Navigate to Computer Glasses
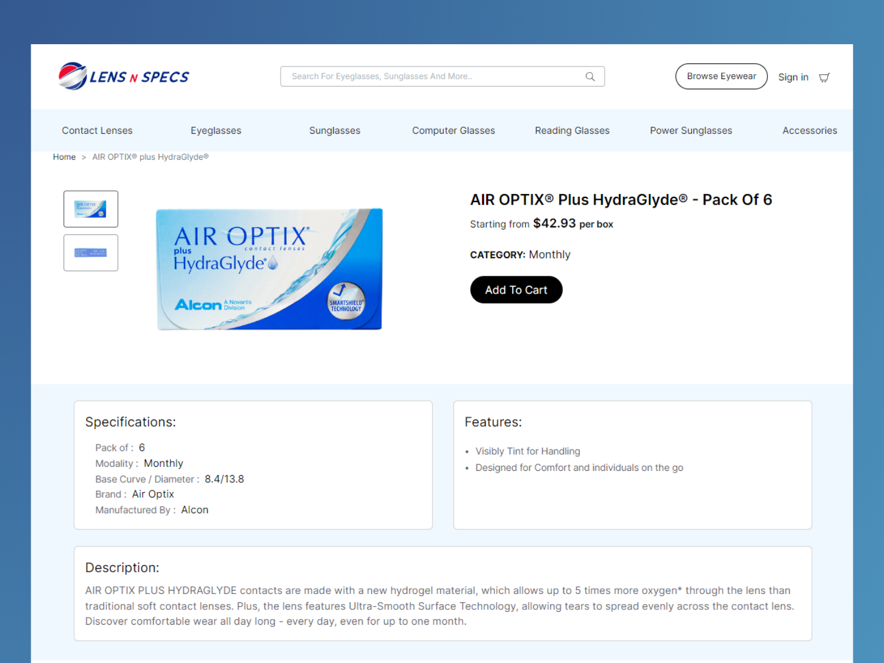Screen dimensions: 884x663 tap(453, 131)
